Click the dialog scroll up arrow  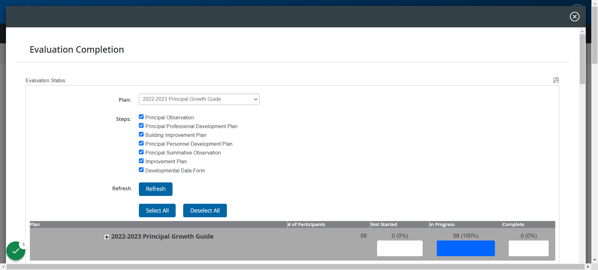583,31
